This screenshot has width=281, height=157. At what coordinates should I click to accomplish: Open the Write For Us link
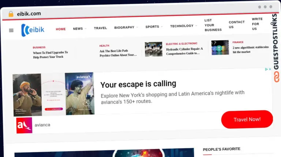coord(257,24)
